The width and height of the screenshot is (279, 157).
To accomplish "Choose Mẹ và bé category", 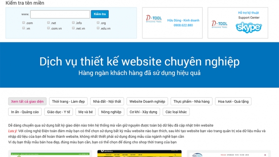I will click(x=85, y=112).
